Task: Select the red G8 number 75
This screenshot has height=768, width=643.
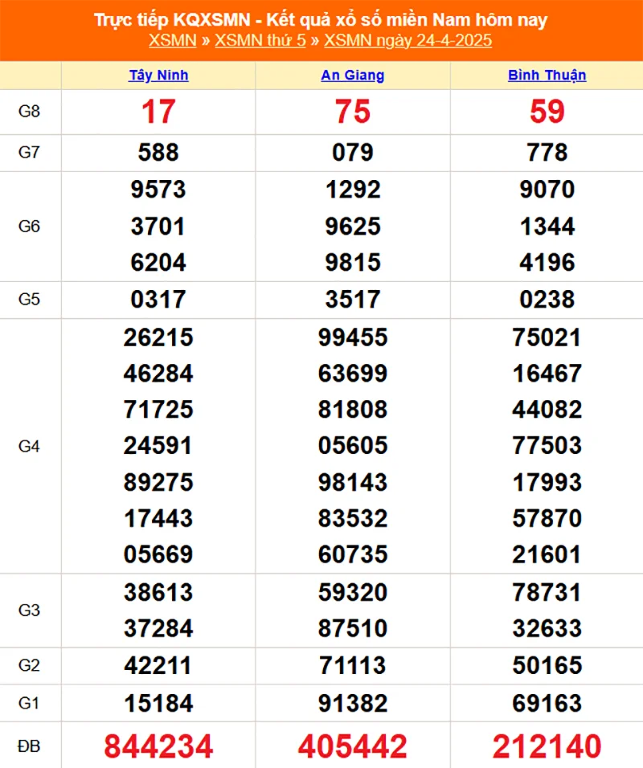Action: [352, 112]
